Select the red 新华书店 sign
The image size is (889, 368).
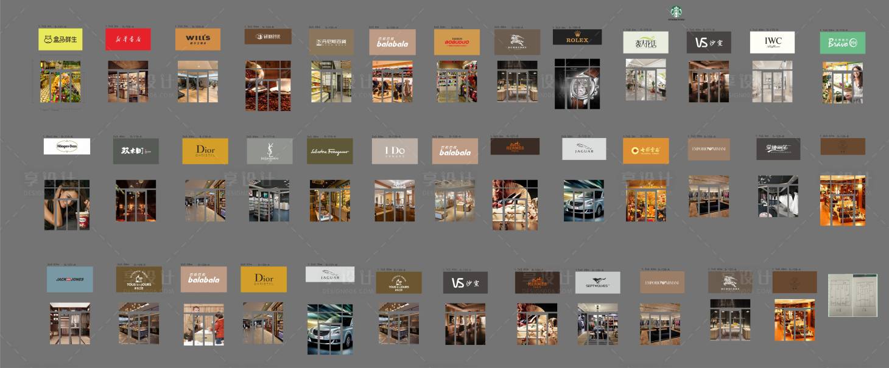click(x=128, y=40)
